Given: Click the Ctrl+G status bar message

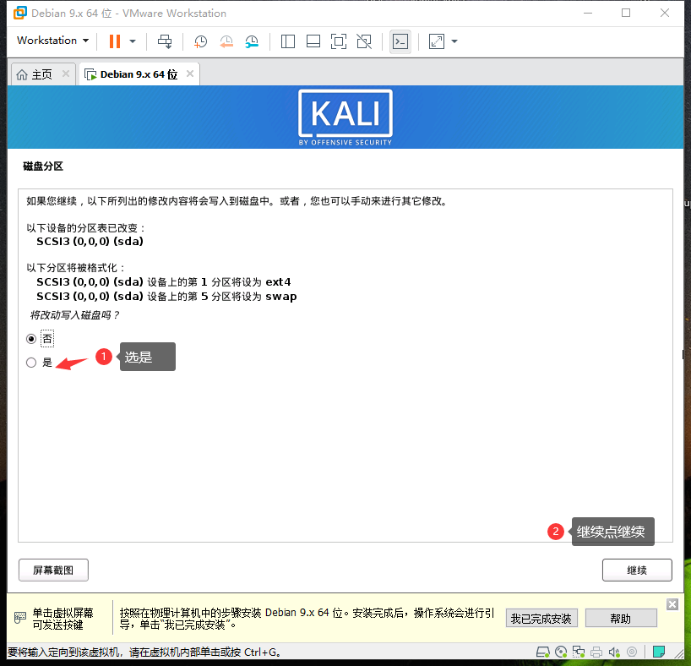Looking at the screenshot, I should 144,652.
